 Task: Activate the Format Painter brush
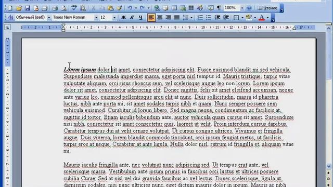119,8
